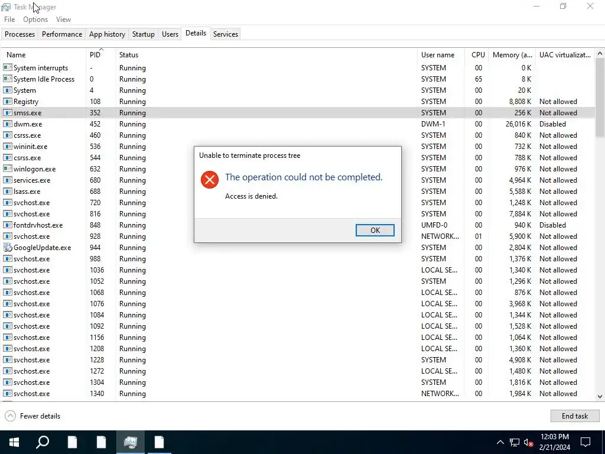
Task: Sort by the User name column header
Action: [x=441, y=55]
